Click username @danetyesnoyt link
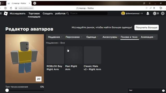Screen dimensions: 166x93 (133, 13)
